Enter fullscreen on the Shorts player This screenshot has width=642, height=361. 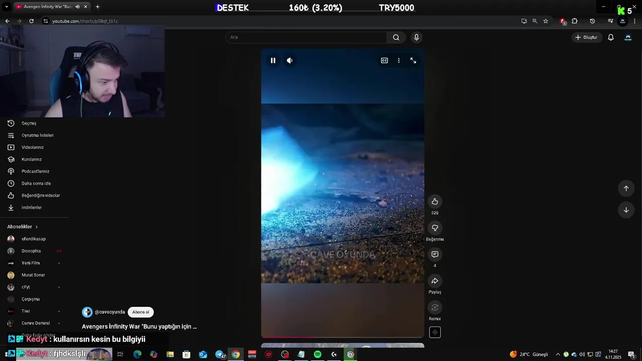[413, 60]
